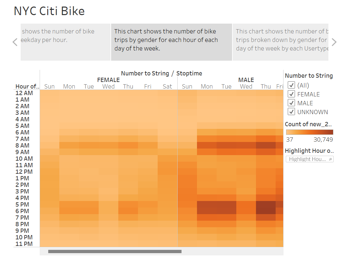The image size is (352, 261).
Task: Click the MALE column group header
Action: click(246, 80)
